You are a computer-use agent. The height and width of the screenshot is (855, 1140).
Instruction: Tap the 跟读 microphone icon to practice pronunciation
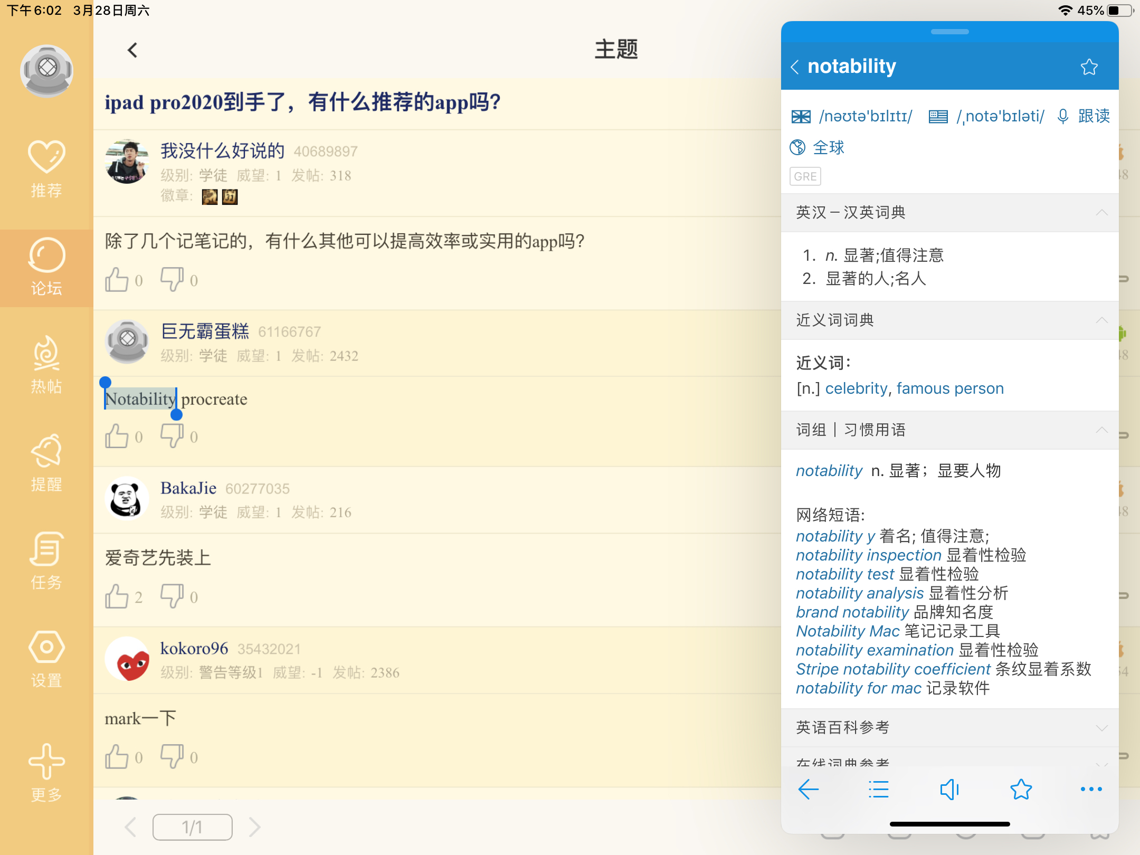[1062, 116]
